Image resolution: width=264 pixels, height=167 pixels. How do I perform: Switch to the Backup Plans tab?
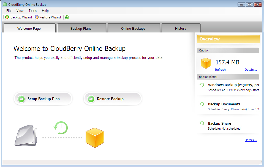[81, 28]
